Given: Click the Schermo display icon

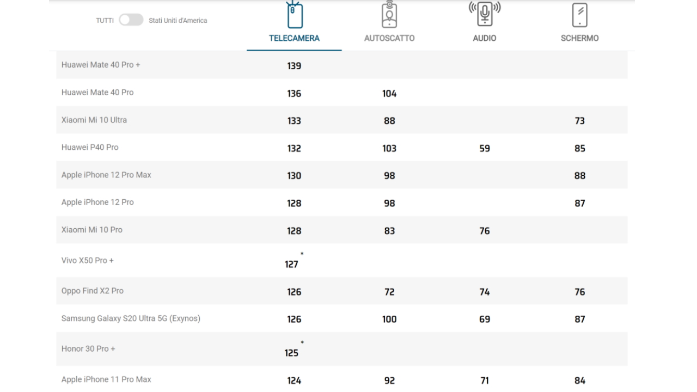Looking at the screenshot, I should [x=580, y=15].
